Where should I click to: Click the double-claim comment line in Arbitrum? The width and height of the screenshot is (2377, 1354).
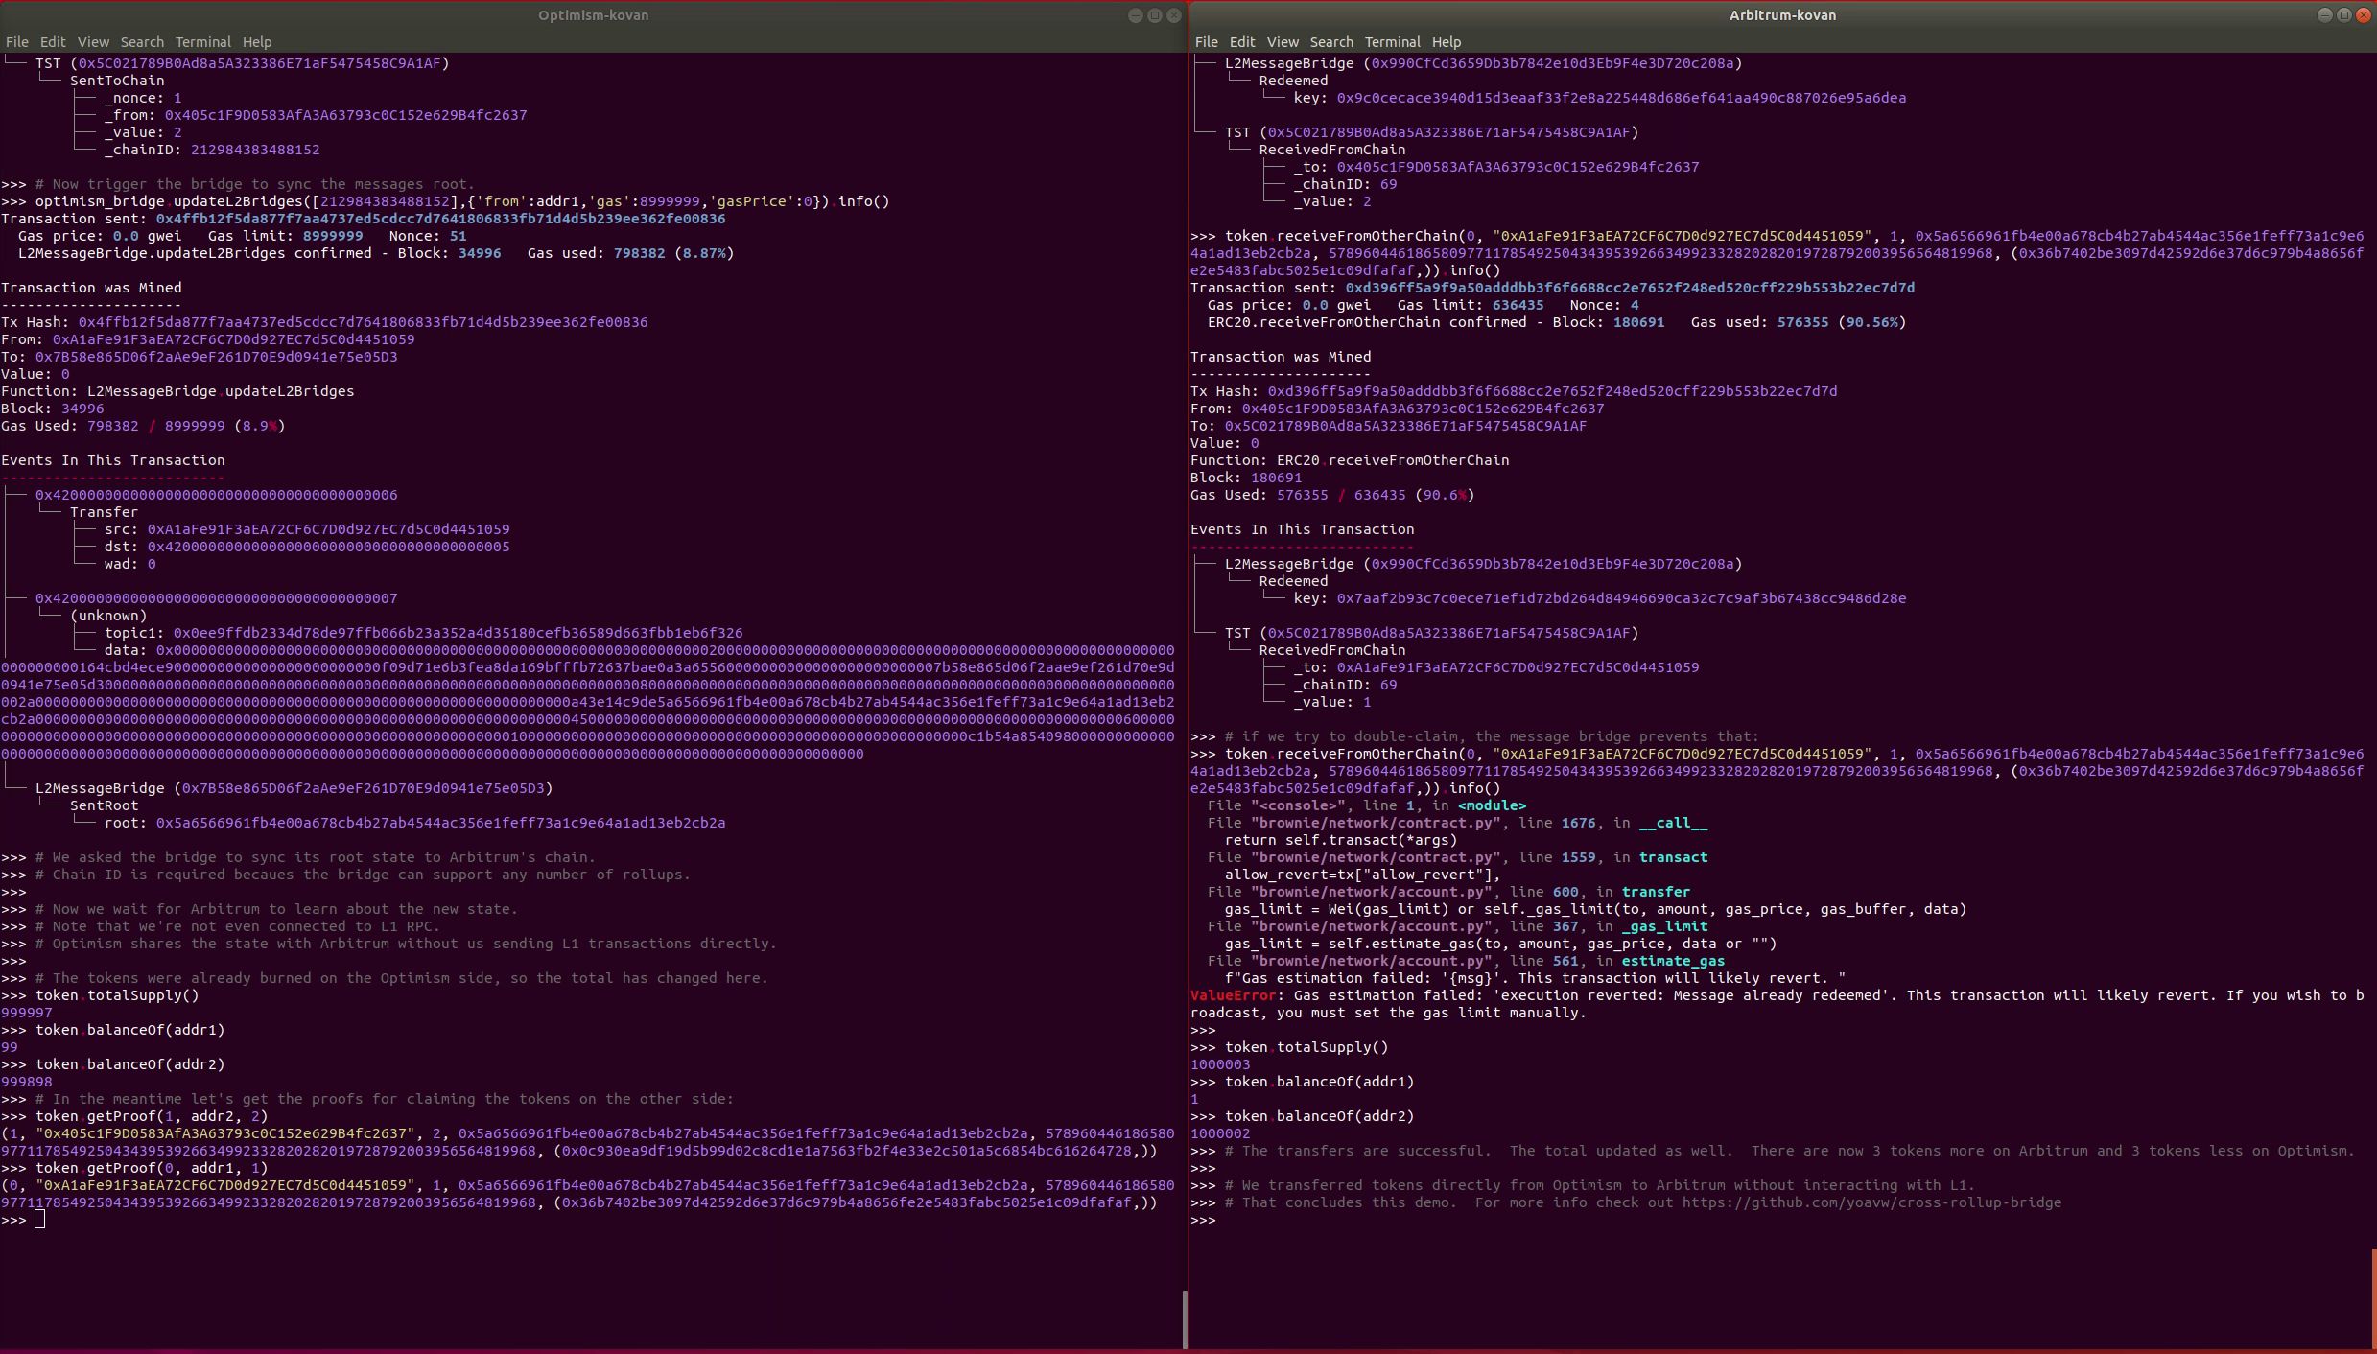pyautogui.click(x=1492, y=736)
